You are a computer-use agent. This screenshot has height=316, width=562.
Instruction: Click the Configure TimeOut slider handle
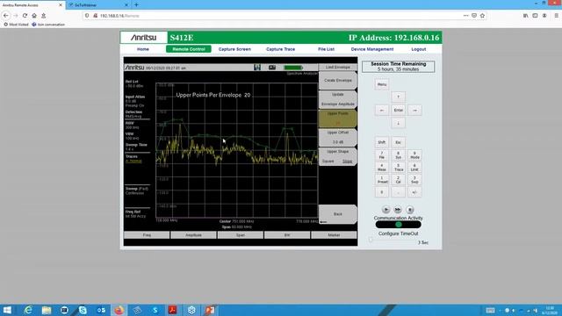pyautogui.click(x=371, y=241)
